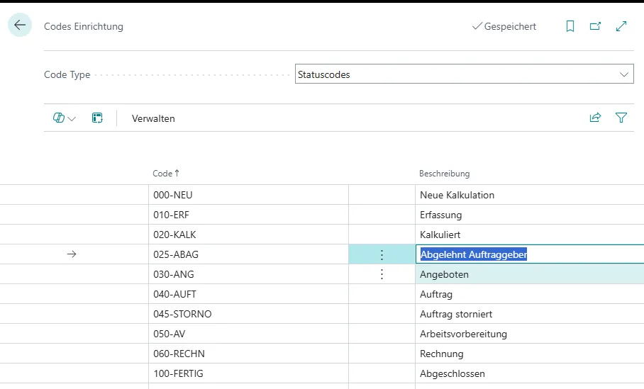Select the 060-RECHN code cell
The height and width of the screenshot is (389, 644).
tap(248, 354)
